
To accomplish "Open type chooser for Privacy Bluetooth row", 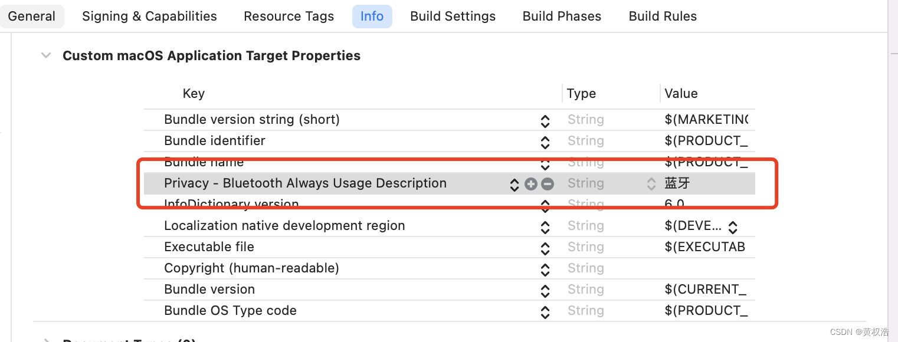I will point(651,184).
